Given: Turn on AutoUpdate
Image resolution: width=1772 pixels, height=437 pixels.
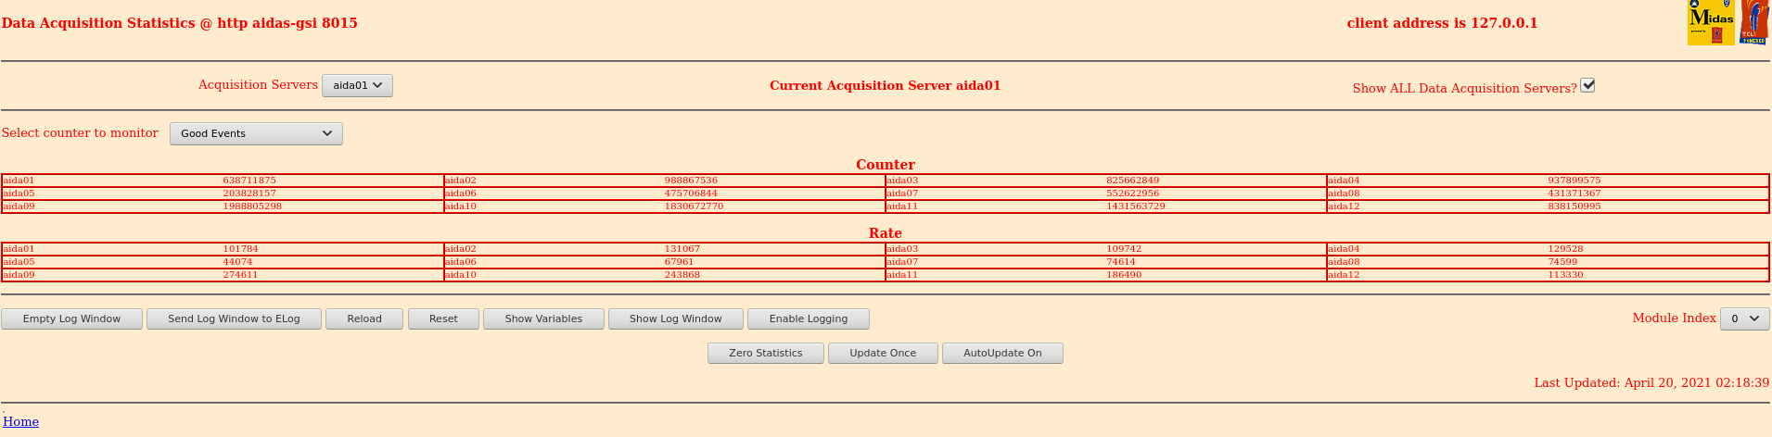Looking at the screenshot, I should point(1001,353).
